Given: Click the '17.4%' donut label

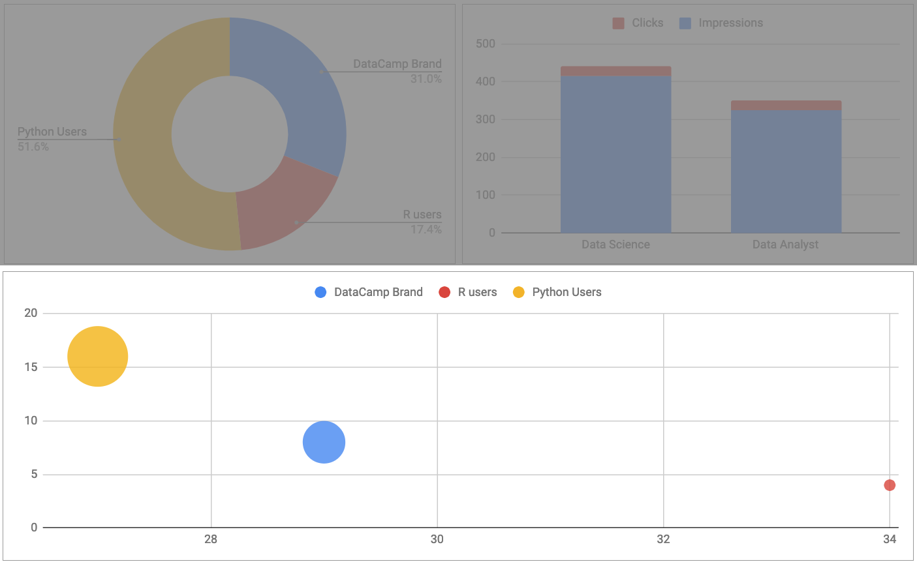Looking at the screenshot, I should [x=426, y=230].
